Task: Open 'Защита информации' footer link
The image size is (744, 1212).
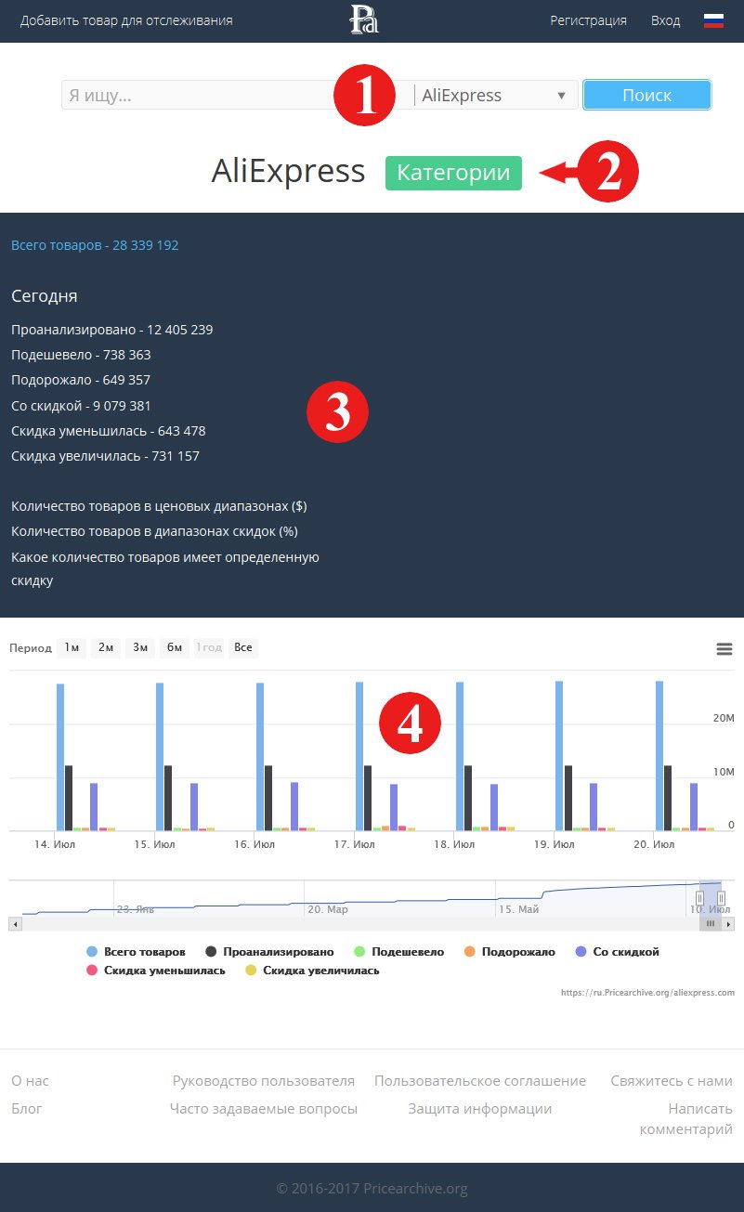Action: pos(480,1109)
